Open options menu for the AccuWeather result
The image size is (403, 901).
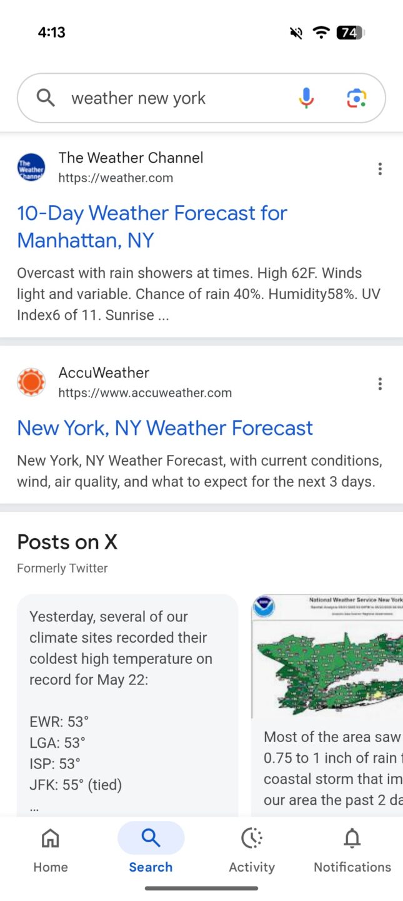pyautogui.click(x=380, y=383)
